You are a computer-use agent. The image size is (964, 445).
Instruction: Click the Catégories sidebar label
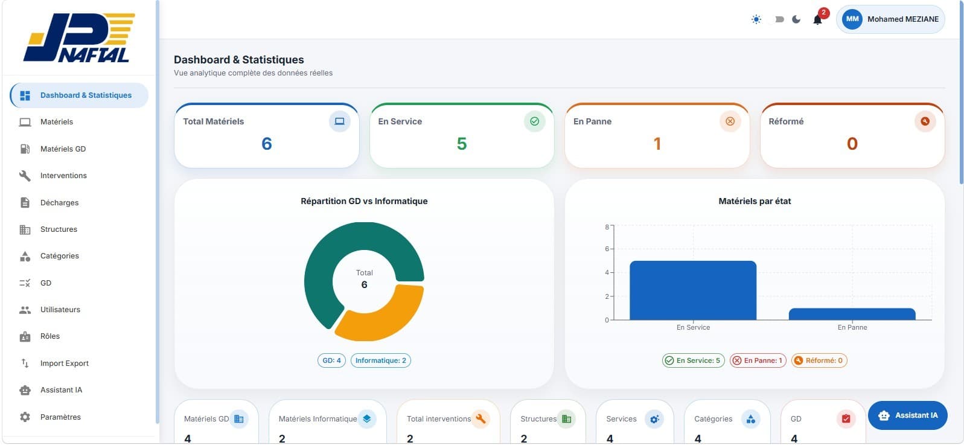click(x=60, y=256)
